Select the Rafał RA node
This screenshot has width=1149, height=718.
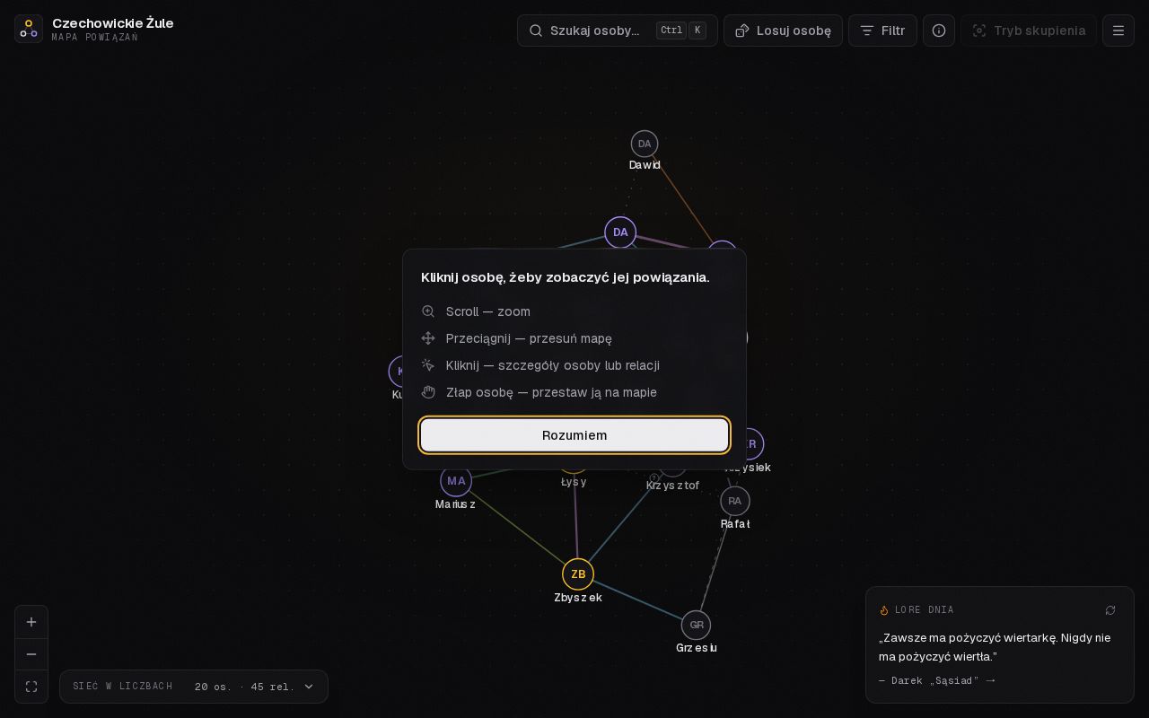coord(735,501)
